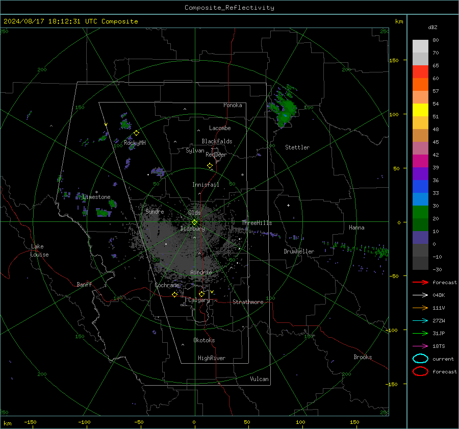Click the Lake Louise label
459x429 pixels.
(39, 250)
